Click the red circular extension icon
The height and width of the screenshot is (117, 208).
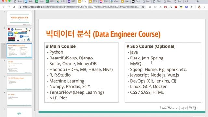coord(176,7)
